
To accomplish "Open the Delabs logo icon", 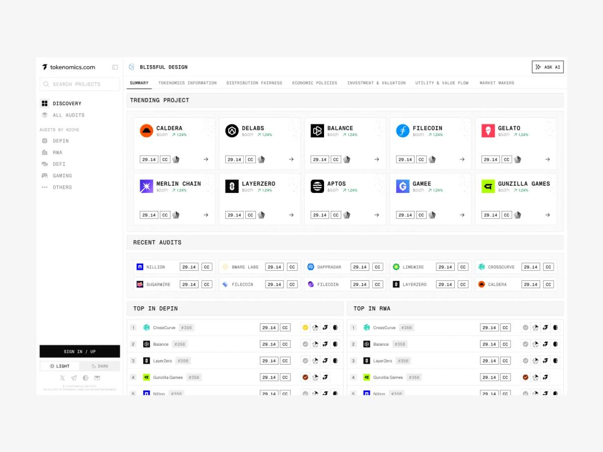I will tap(232, 131).
